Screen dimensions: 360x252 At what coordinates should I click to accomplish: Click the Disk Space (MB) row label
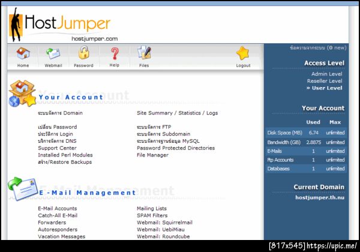coord(284,133)
